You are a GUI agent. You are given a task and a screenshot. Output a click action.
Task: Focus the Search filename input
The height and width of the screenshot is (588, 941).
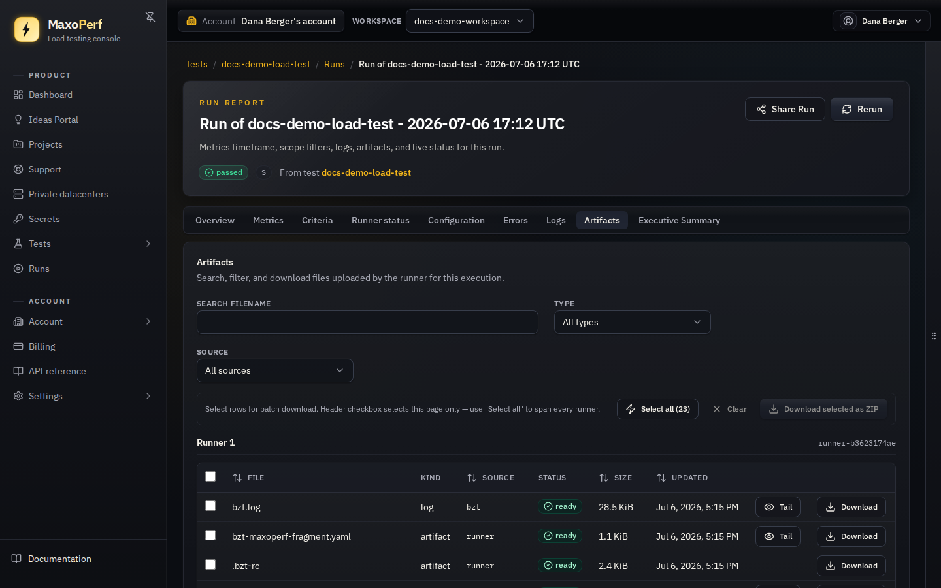coord(367,322)
